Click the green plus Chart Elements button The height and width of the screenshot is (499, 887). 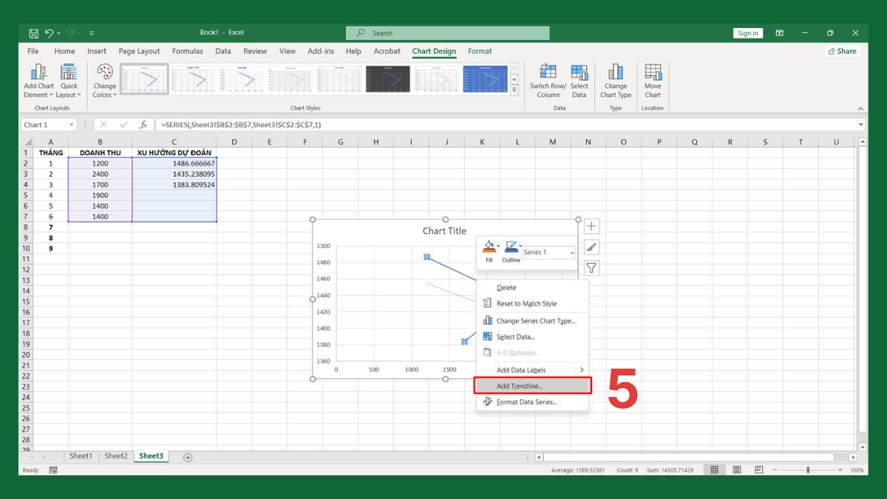pos(591,227)
